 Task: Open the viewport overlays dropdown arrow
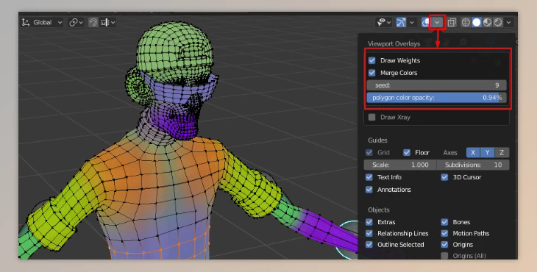click(438, 23)
